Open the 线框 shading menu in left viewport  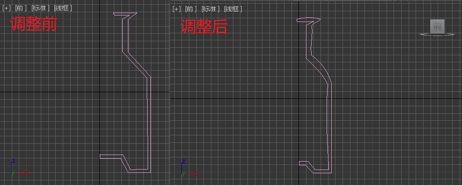click(x=63, y=8)
